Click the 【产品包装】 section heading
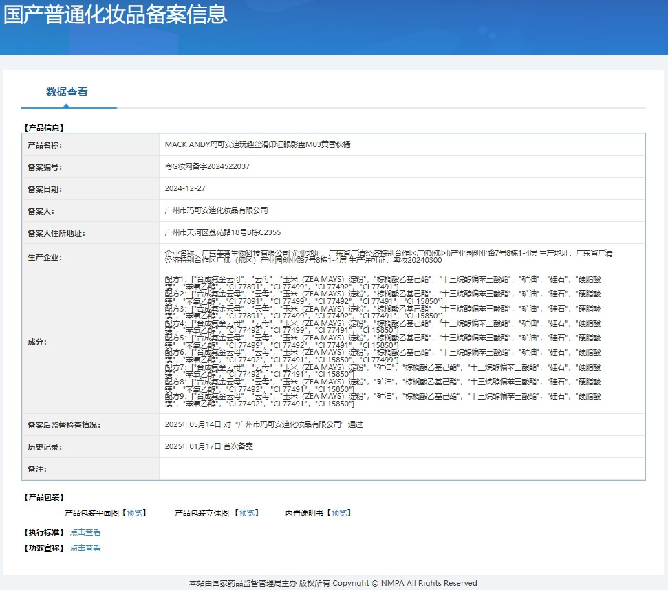Screen dimensions: 668x590 tap(43, 497)
